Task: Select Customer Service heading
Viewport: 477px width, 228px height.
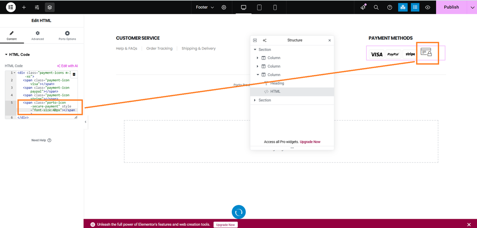Action: coord(138,38)
